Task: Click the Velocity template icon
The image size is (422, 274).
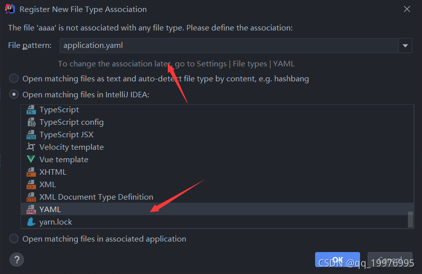Action: pyautogui.click(x=31, y=147)
